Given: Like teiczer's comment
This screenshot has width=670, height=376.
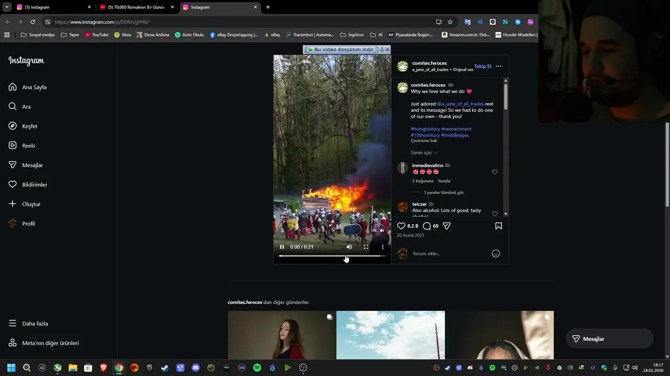Looking at the screenshot, I should 495,214.
